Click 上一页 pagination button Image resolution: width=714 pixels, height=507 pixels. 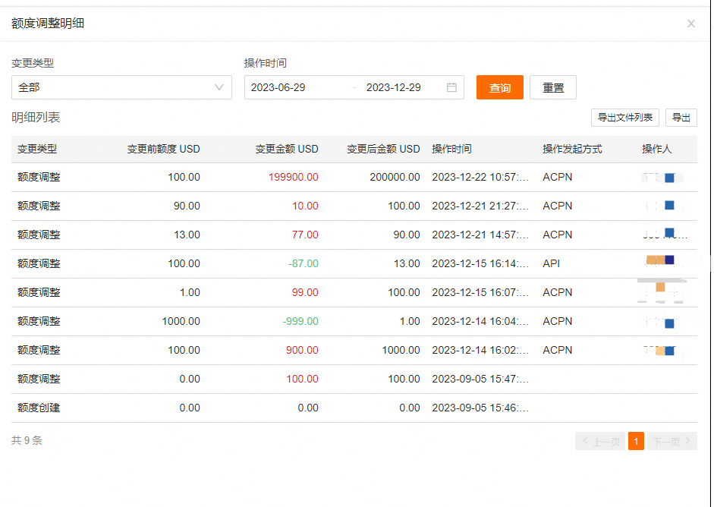600,441
